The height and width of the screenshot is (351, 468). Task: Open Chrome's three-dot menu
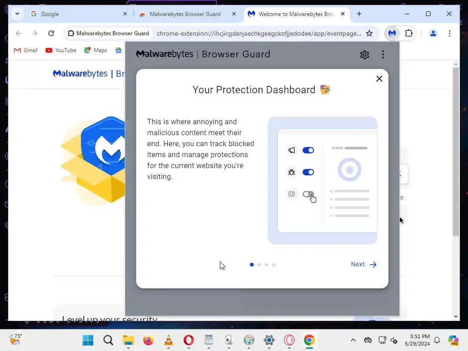click(x=450, y=33)
